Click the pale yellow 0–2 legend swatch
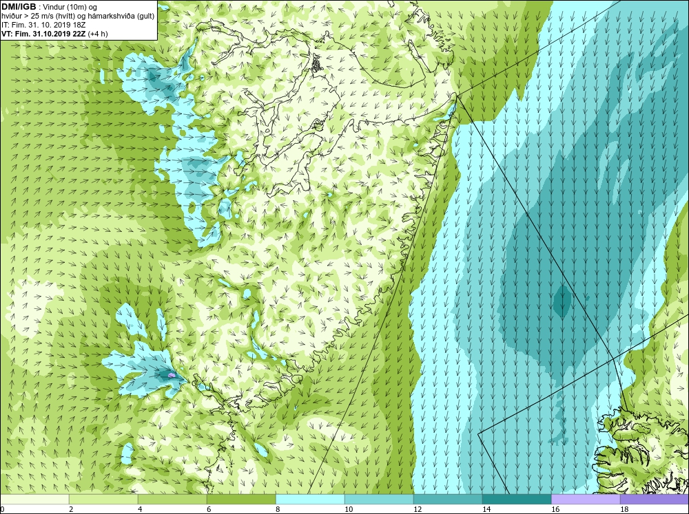This screenshot has width=689, height=514. coord(34,499)
